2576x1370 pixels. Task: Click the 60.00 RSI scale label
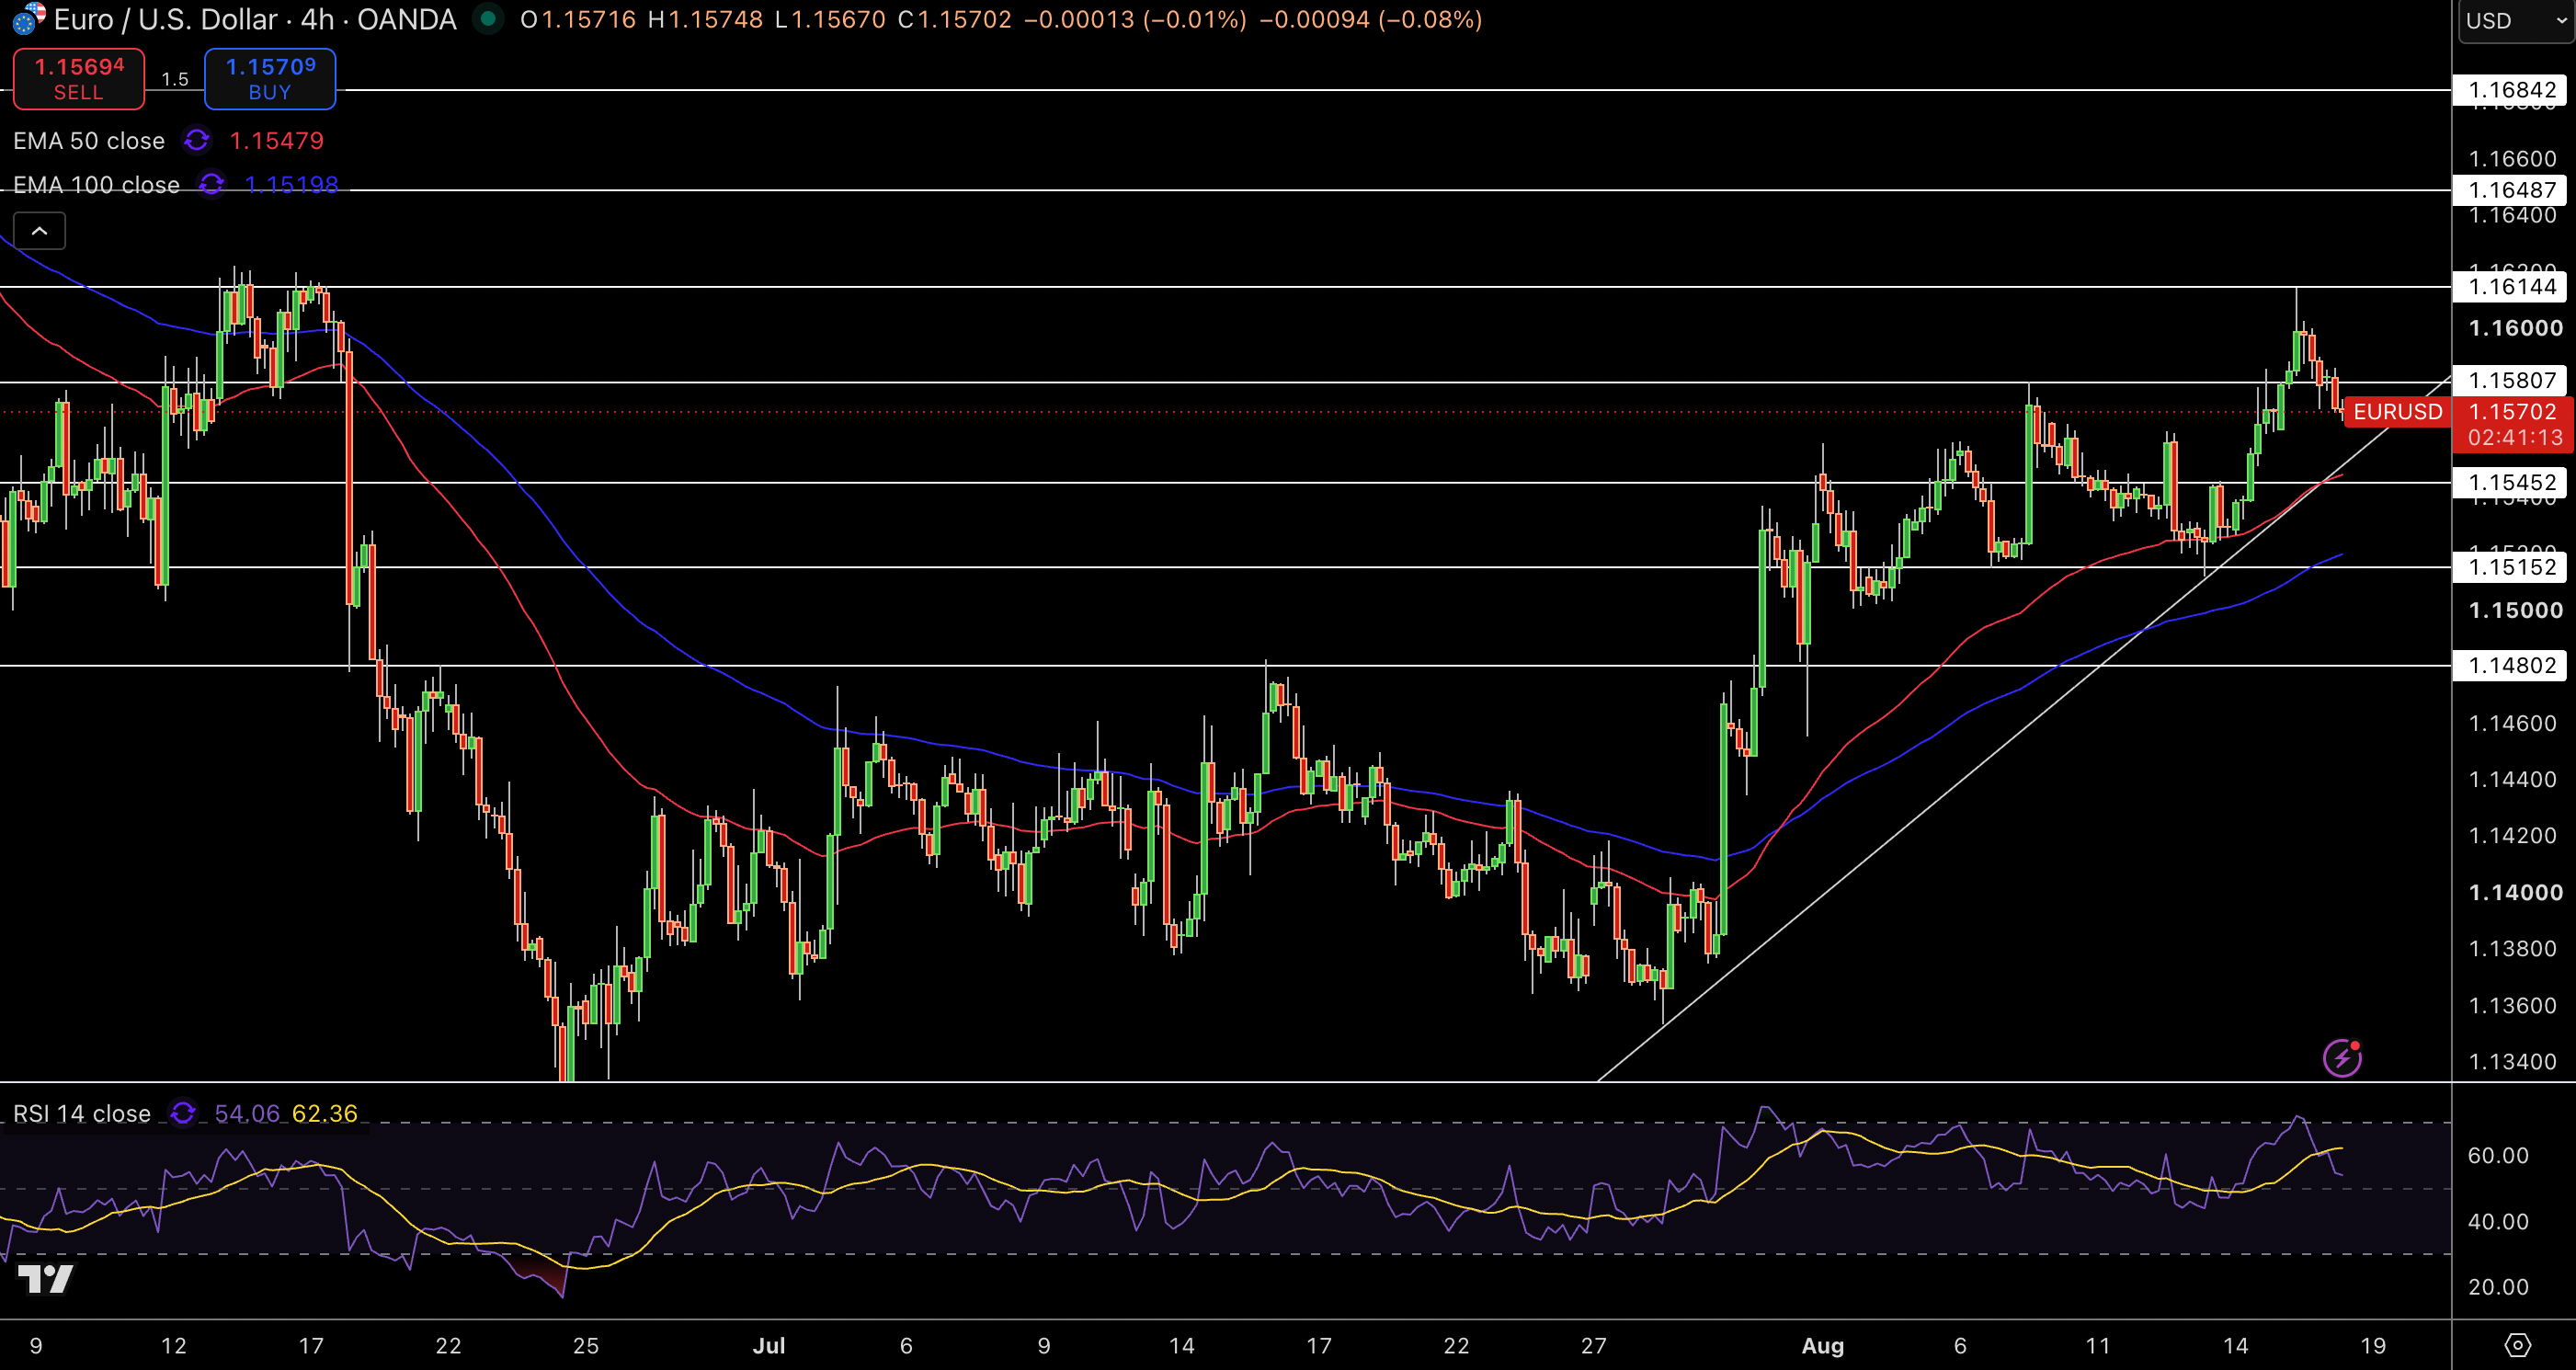(2498, 1155)
